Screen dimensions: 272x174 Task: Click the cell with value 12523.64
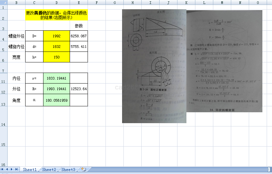coord(79,89)
